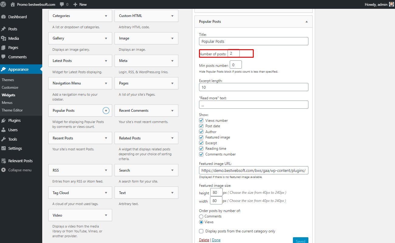Toggle the Comments number checkbox
The image size is (395, 243).
coord(201,154)
